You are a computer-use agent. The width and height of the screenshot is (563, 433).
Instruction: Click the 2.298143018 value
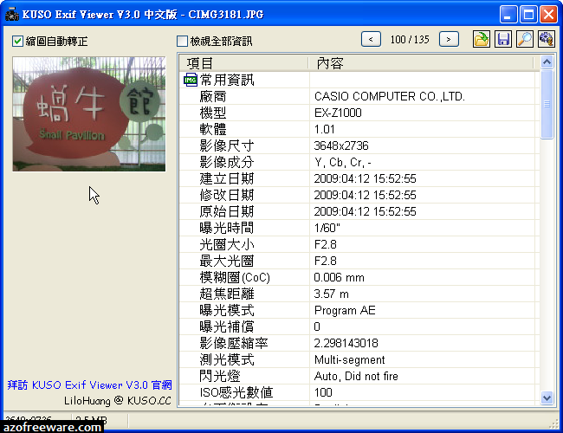pos(346,343)
